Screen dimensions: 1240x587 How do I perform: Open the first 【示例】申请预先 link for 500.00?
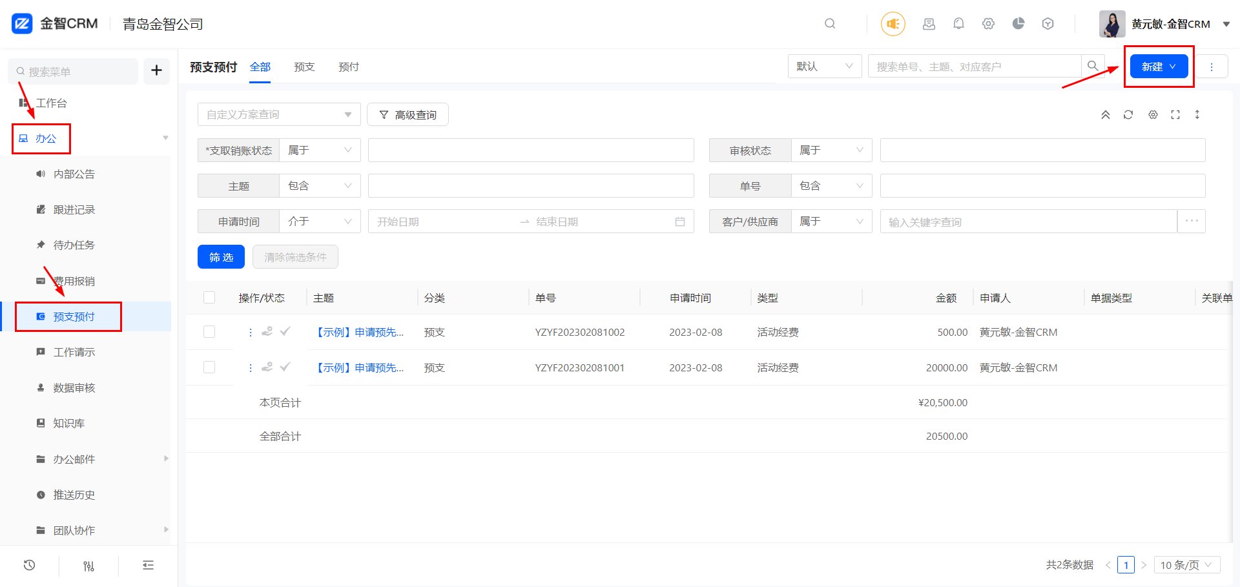358,332
